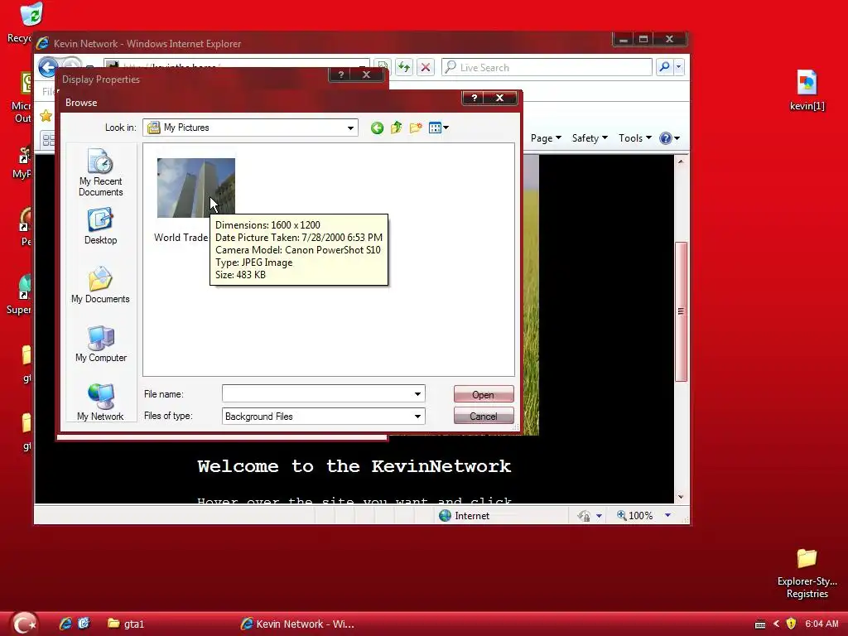This screenshot has width=848, height=636.
Task: Switch to Kevin Network taskbar button
Action: (x=297, y=624)
